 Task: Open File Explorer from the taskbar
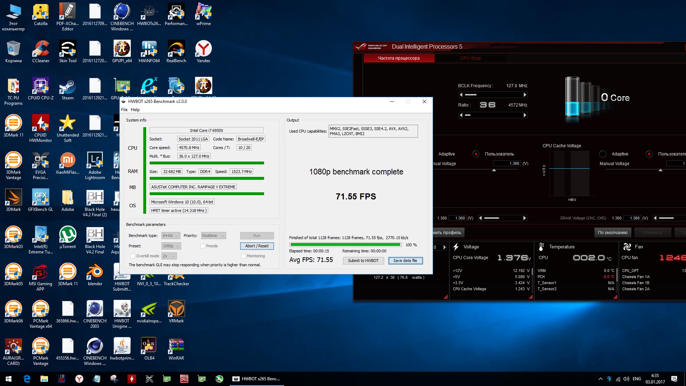[44, 379]
